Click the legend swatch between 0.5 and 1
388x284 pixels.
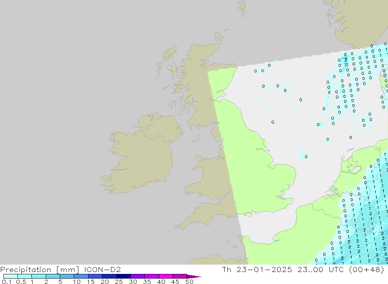pyautogui.click(x=24, y=276)
